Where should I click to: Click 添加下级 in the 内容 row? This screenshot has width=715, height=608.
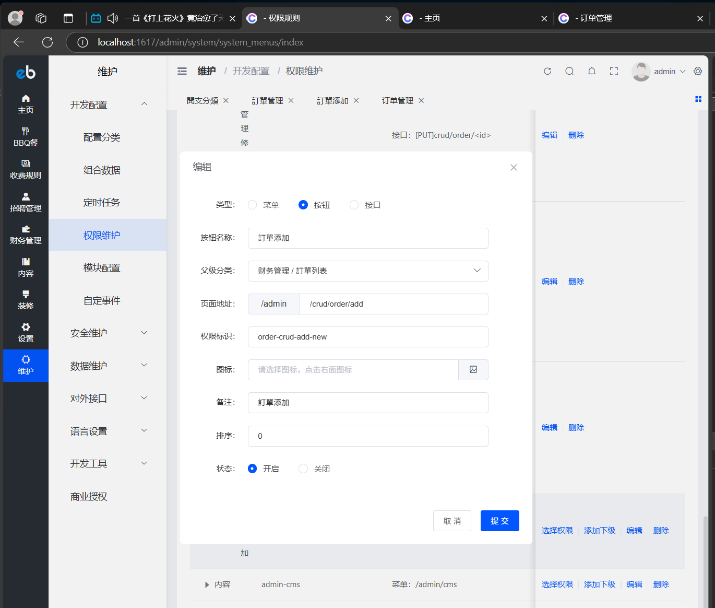pos(600,584)
